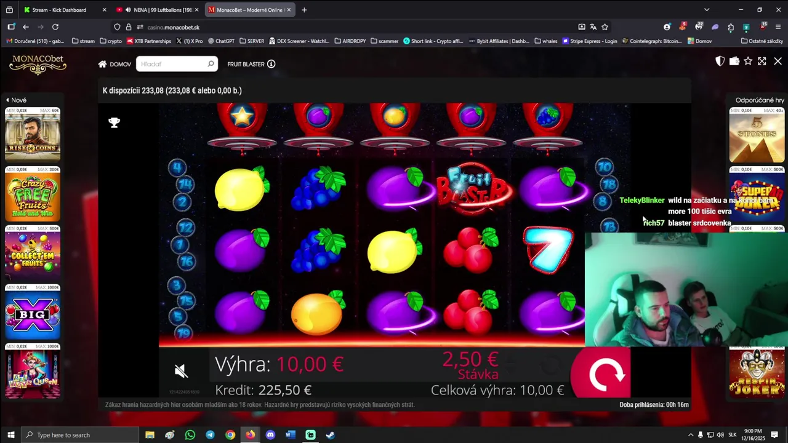The height and width of the screenshot is (443, 788).
Task: Bookmark this page star icon
Action: click(x=605, y=27)
